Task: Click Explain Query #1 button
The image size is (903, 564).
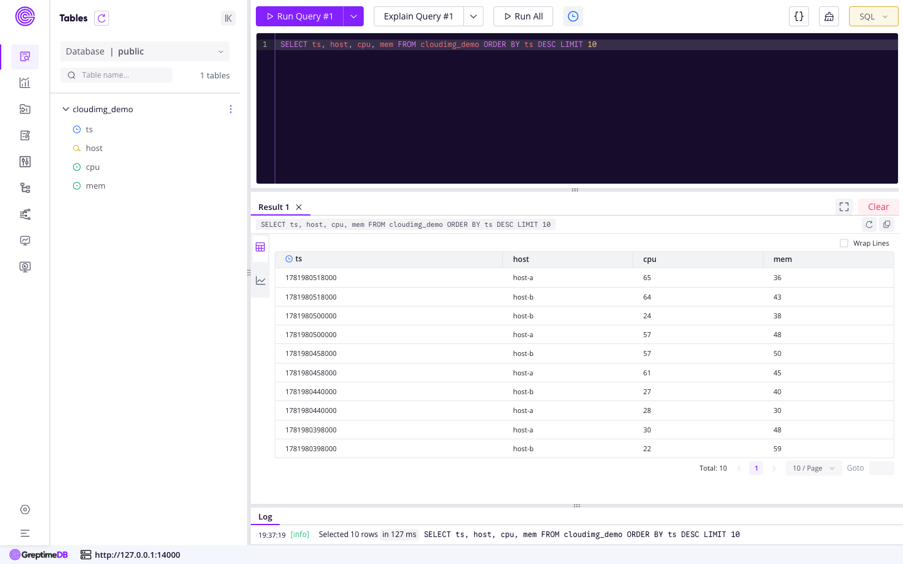Action: (419, 16)
